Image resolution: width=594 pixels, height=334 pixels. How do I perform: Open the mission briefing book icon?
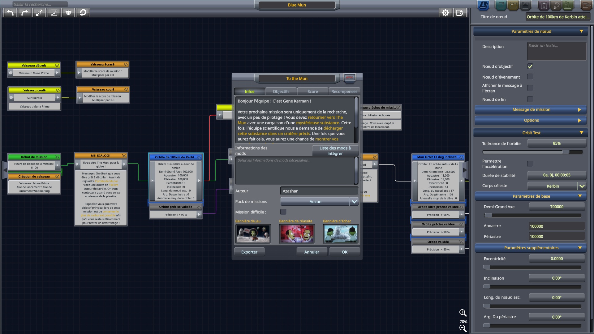click(483, 5)
